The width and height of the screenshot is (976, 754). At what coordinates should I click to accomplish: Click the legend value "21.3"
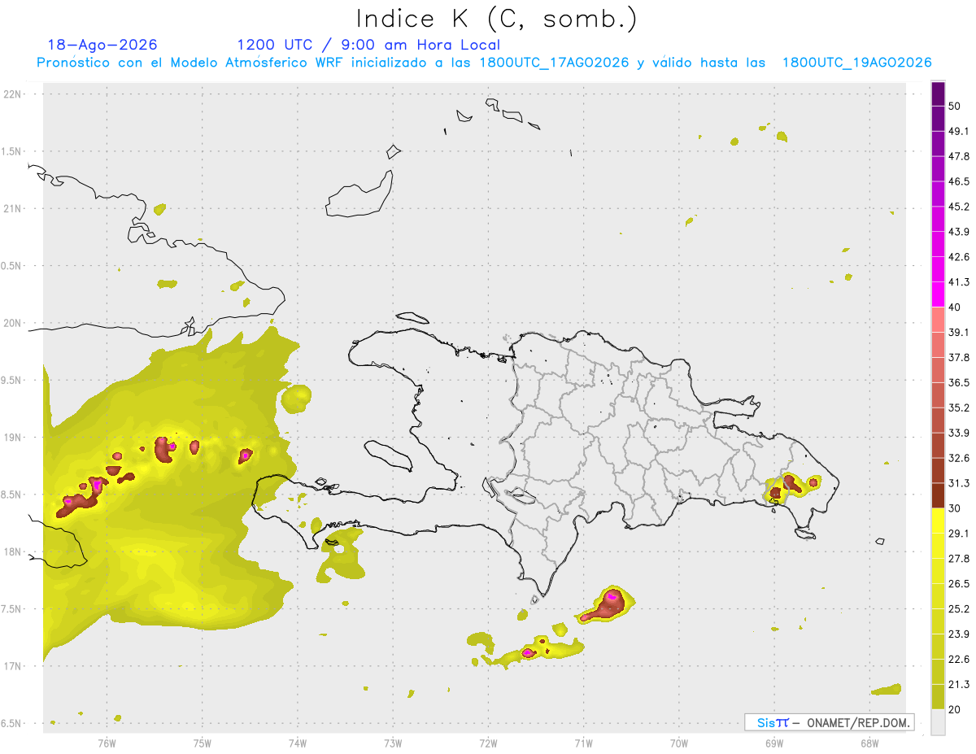coord(959,685)
